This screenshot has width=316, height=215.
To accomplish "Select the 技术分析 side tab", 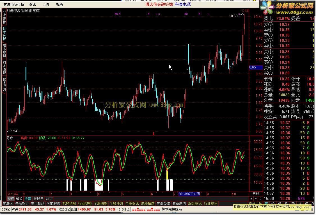I will (x=4, y=34).
